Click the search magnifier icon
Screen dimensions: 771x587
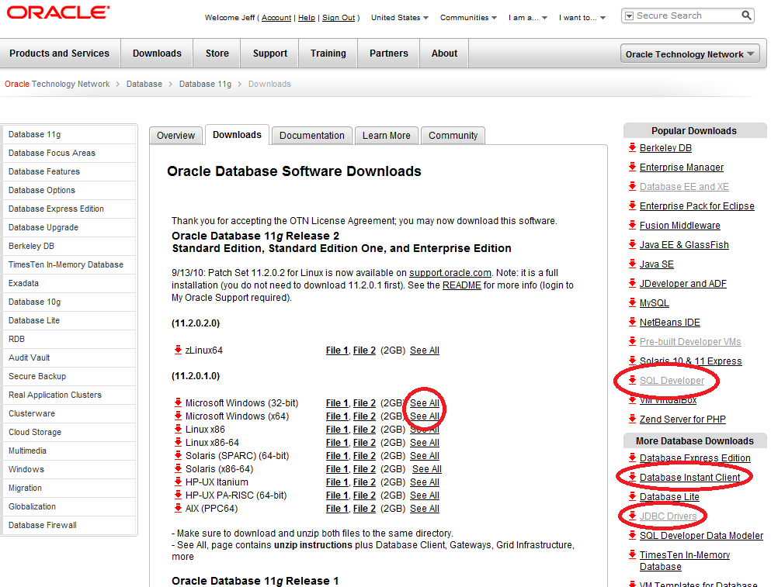[x=746, y=16]
